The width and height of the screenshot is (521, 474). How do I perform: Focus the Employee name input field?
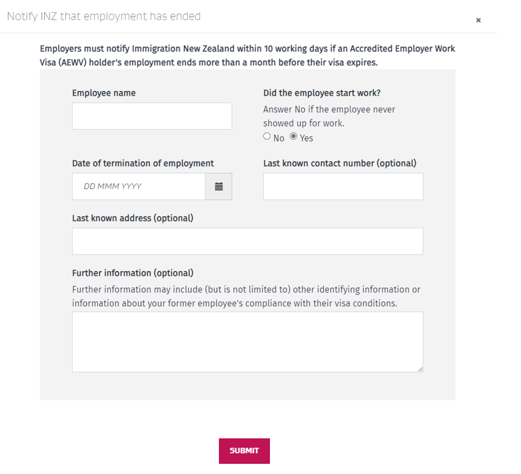coord(152,116)
